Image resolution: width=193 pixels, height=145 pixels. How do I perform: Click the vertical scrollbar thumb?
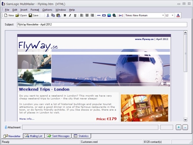(x=185, y=53)
